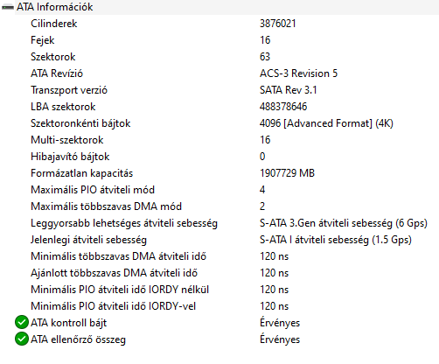Select the Transzport verzió row

point(219,90)
